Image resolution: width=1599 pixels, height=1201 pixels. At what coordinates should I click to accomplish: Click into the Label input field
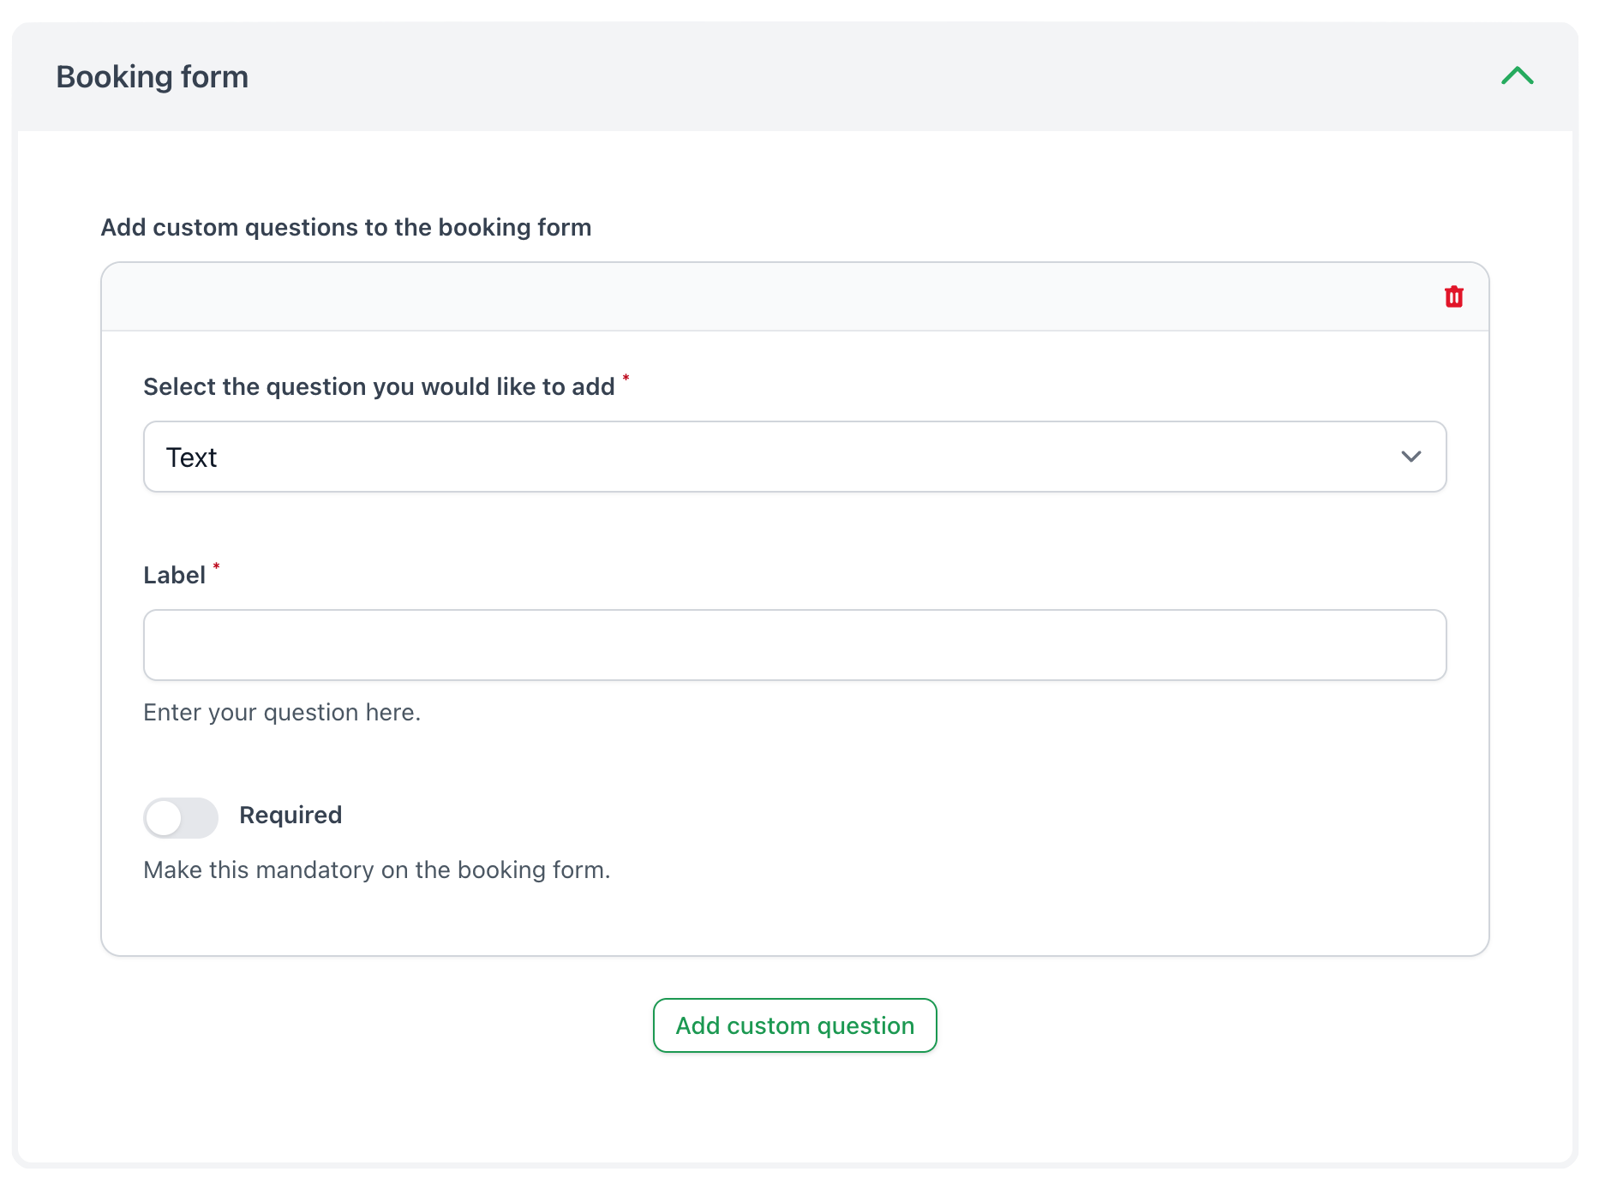[794, 645]
